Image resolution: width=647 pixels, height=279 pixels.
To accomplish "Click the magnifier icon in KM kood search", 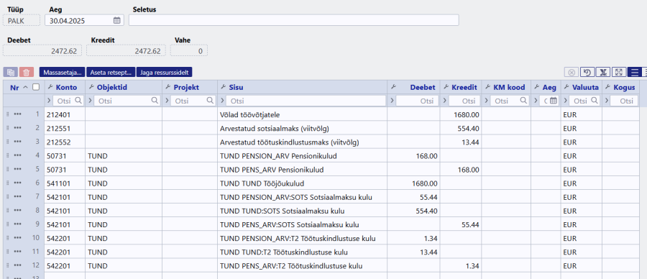I will (x=523, y=100).
